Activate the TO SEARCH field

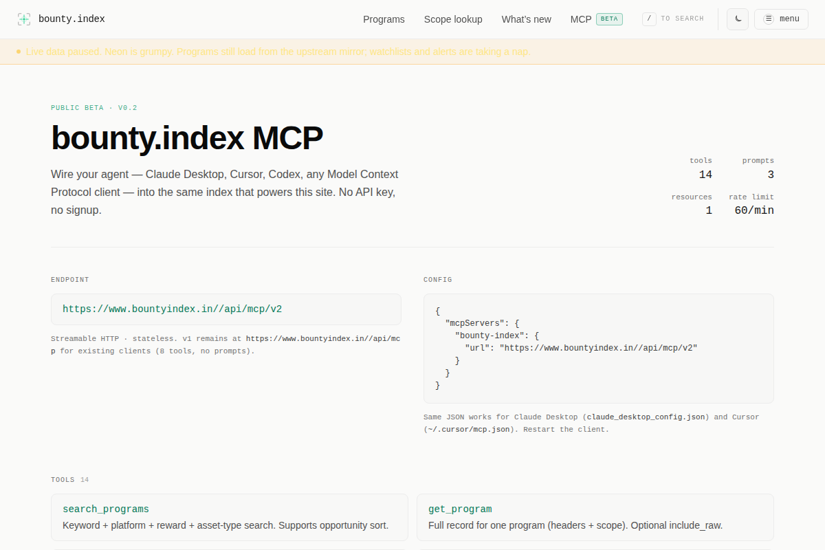(682, 19)
